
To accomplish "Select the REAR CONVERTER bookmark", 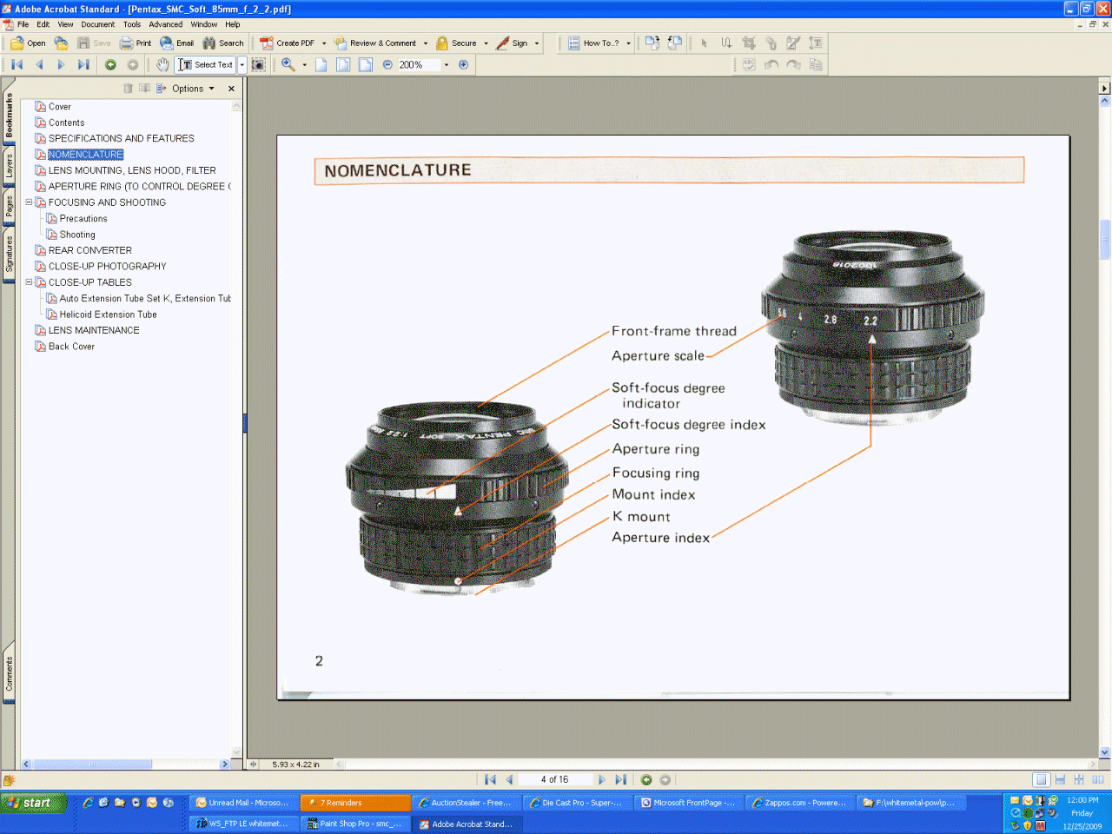I will point(90,250).
